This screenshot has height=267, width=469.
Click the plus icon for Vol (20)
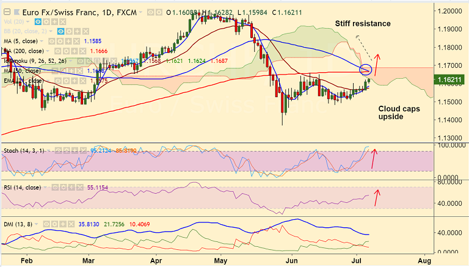click(54, 22)
